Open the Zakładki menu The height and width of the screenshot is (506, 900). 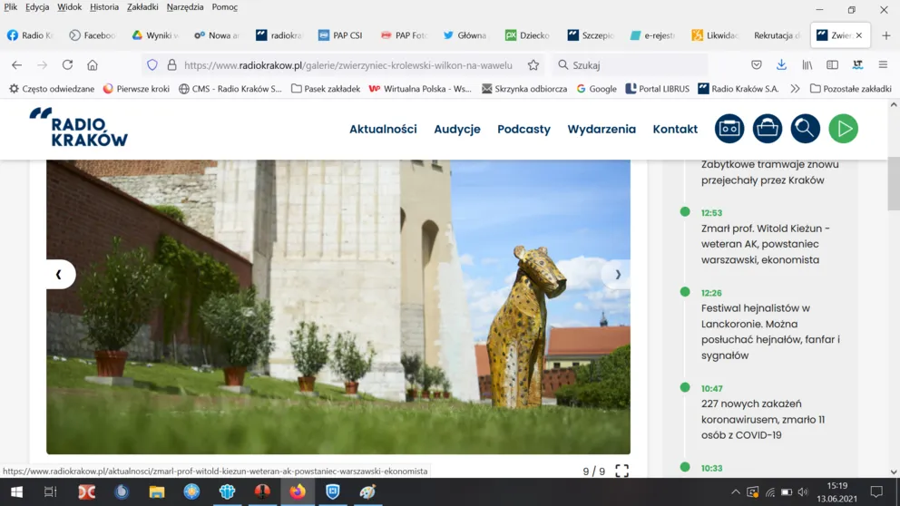(142, 7)
